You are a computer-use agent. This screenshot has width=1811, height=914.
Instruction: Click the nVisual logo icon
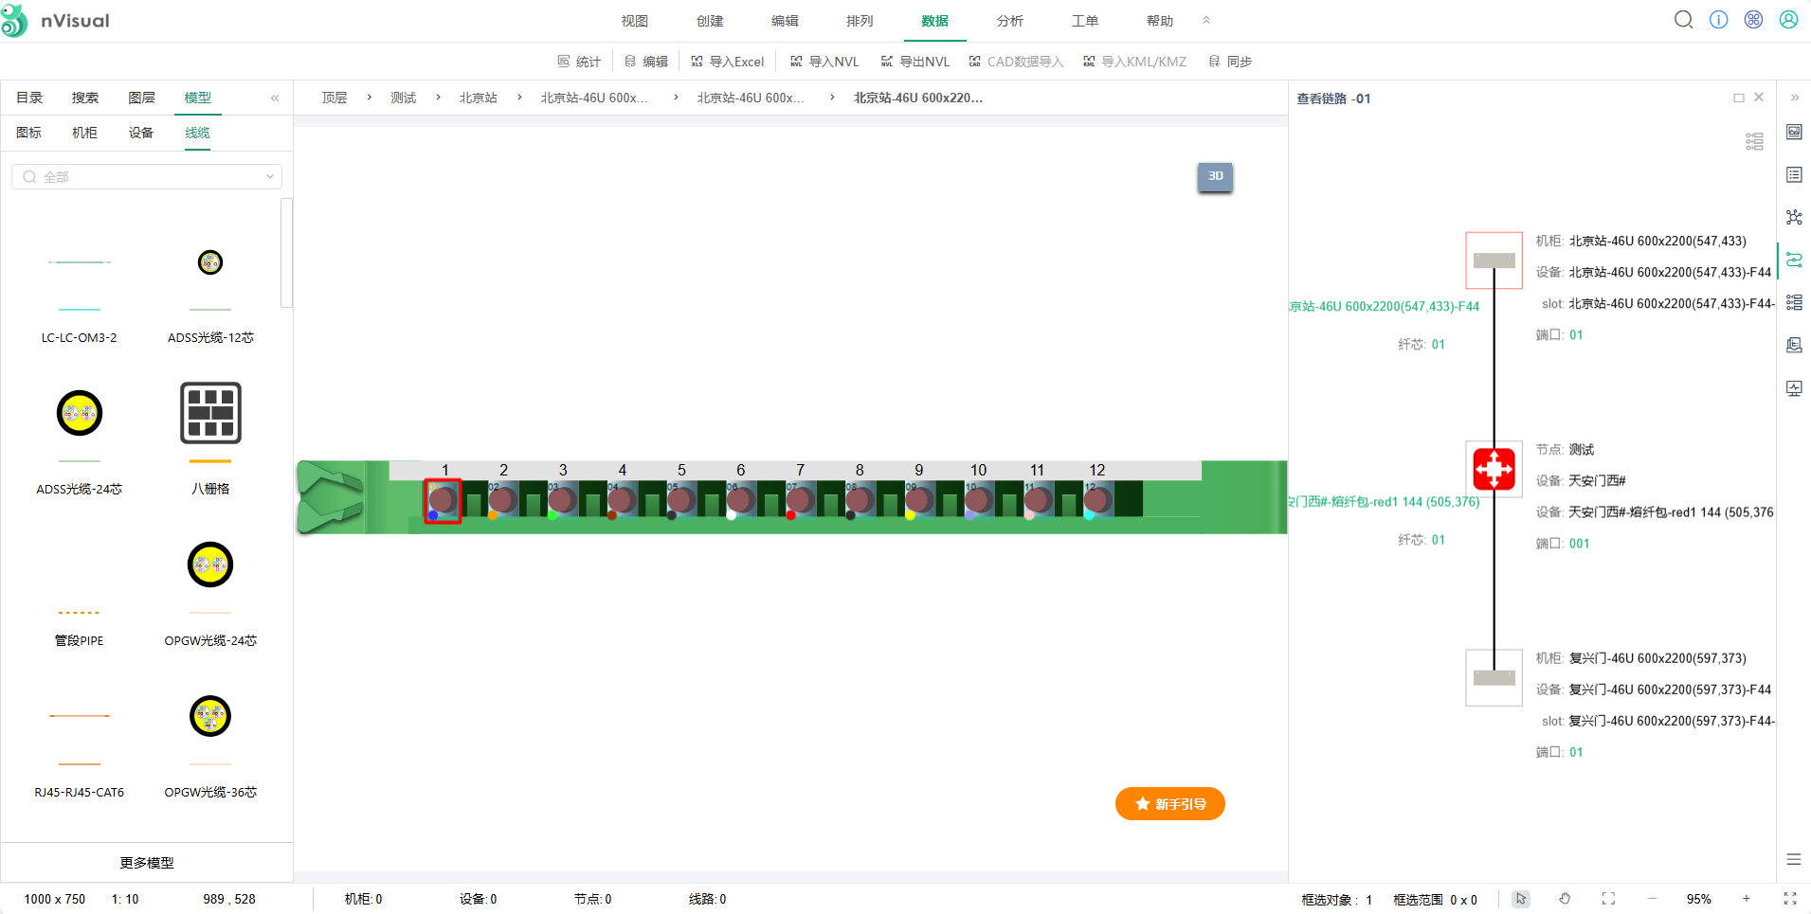[x=14, y=21]
